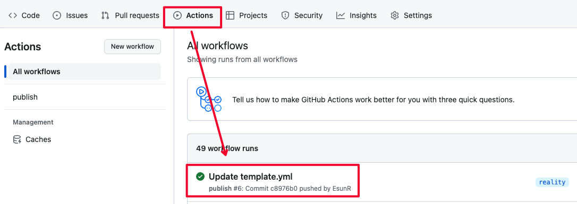This screenshot has height=204, width=577.
Task: Click the Code angle-brackets icon
Action: point(13,15)
